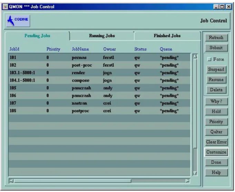Click the vertical scrollbar down arrow
Viewport: 235px width, 192px height.
(x=195, y=173)
